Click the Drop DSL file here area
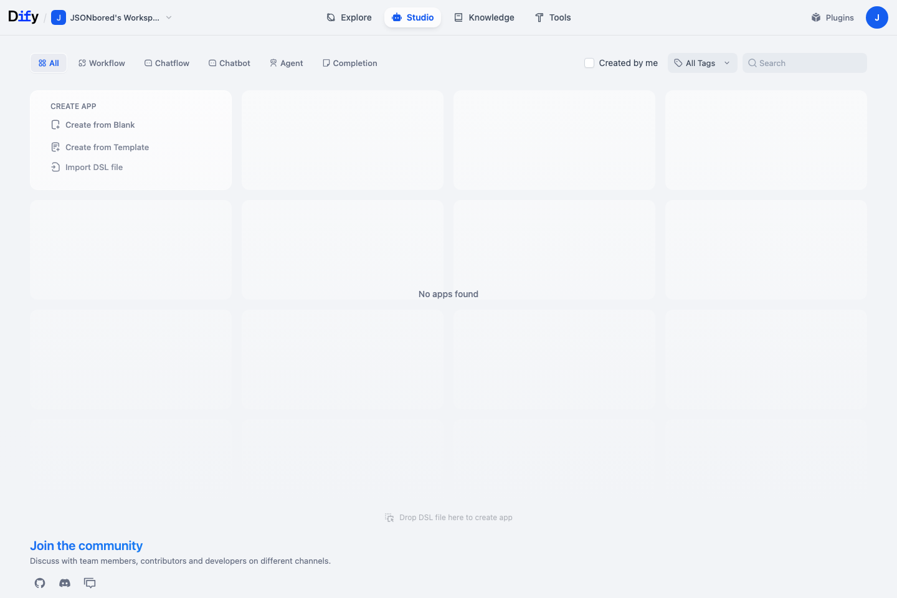Screen dimensions: 897x598 pos(448,518)
